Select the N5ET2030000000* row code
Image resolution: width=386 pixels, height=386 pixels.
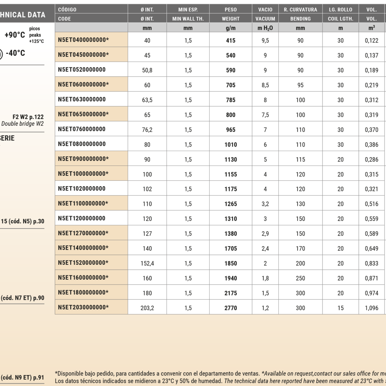pos(83,307)
